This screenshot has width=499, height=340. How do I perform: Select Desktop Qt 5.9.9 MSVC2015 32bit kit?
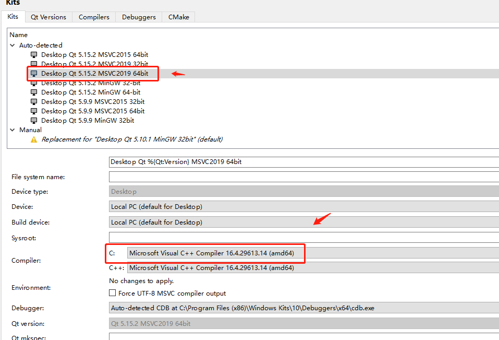[93, 102]
